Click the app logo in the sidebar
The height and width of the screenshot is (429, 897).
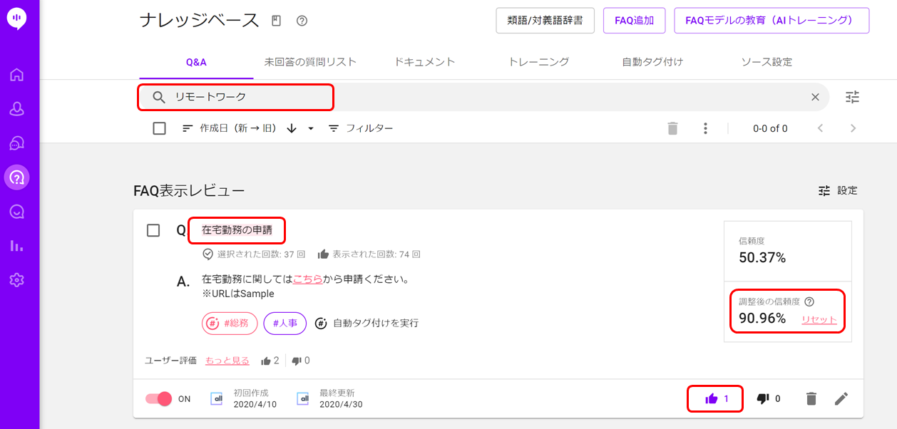[17, 19]
